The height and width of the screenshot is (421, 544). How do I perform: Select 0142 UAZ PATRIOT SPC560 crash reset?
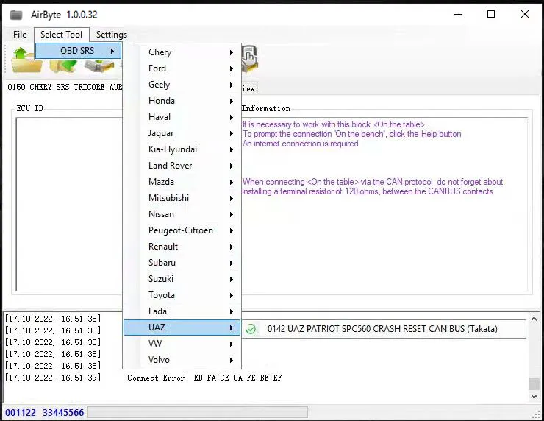382,329
